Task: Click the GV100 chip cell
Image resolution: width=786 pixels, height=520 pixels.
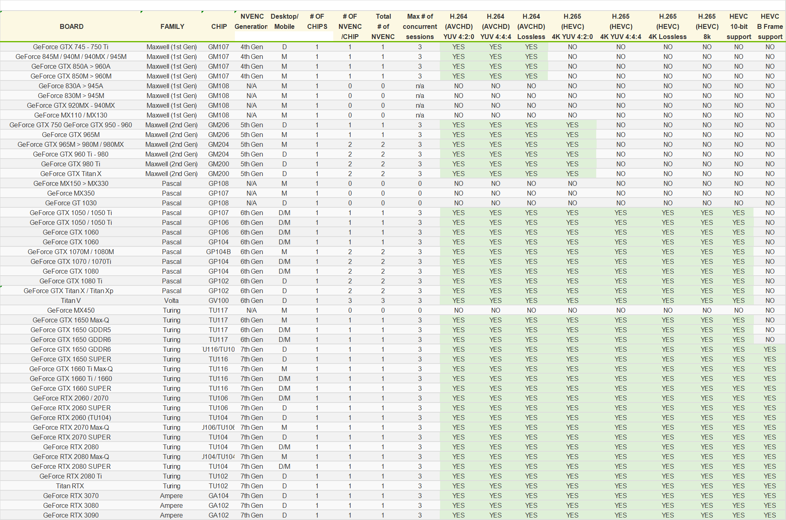Action: coord(219,300)
